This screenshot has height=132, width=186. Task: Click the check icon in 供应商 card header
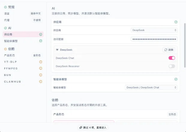tap(176, 22)
